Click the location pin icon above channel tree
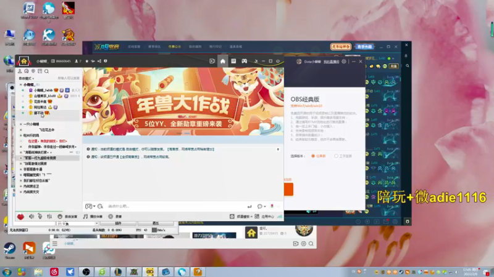This screenshot has width=494, height=277. point(33,71)
